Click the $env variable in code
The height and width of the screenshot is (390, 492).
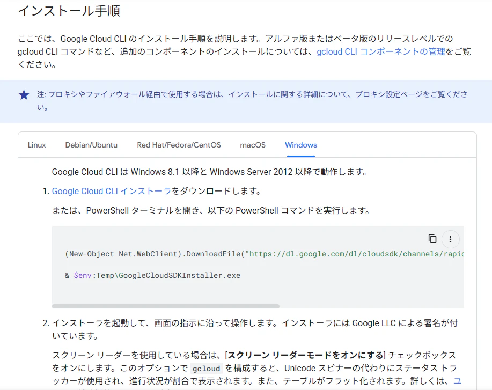coord(83,276)
